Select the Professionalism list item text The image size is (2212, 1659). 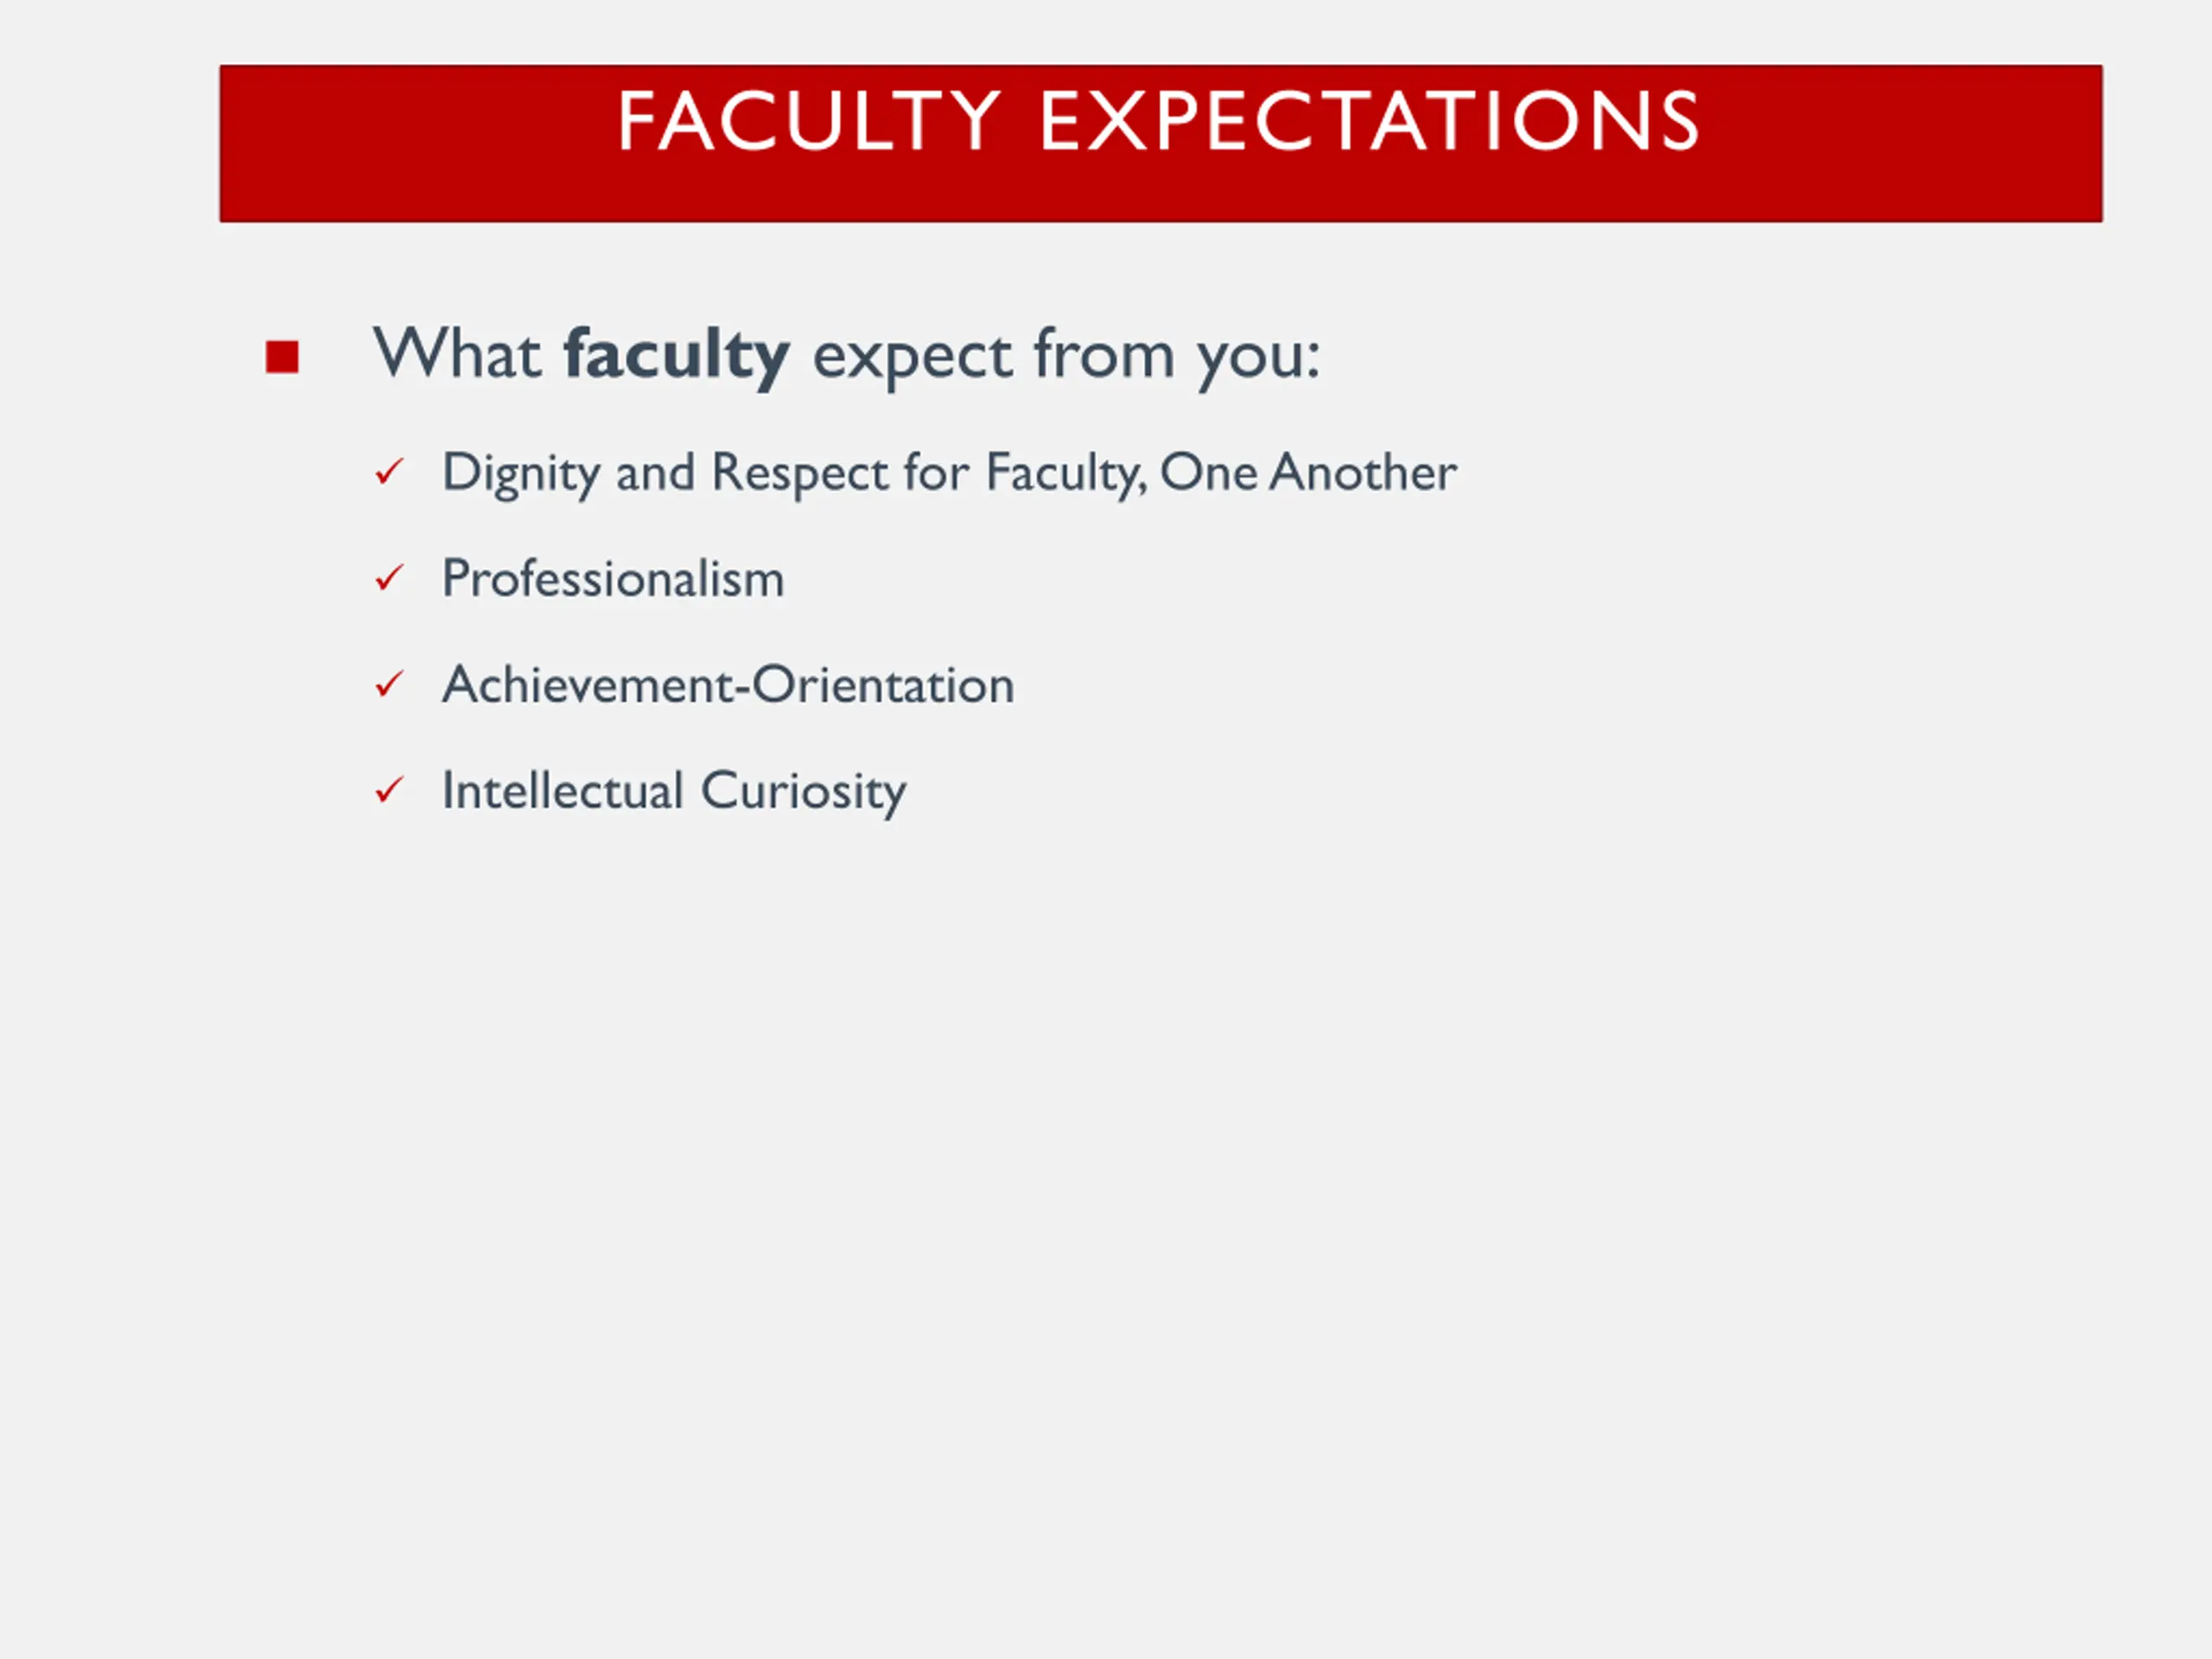(613, 579)
